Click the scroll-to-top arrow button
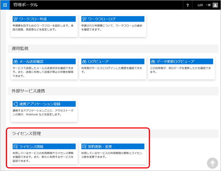Image resolution: width=221 pixels, height=171 pixels. point(213,163)
